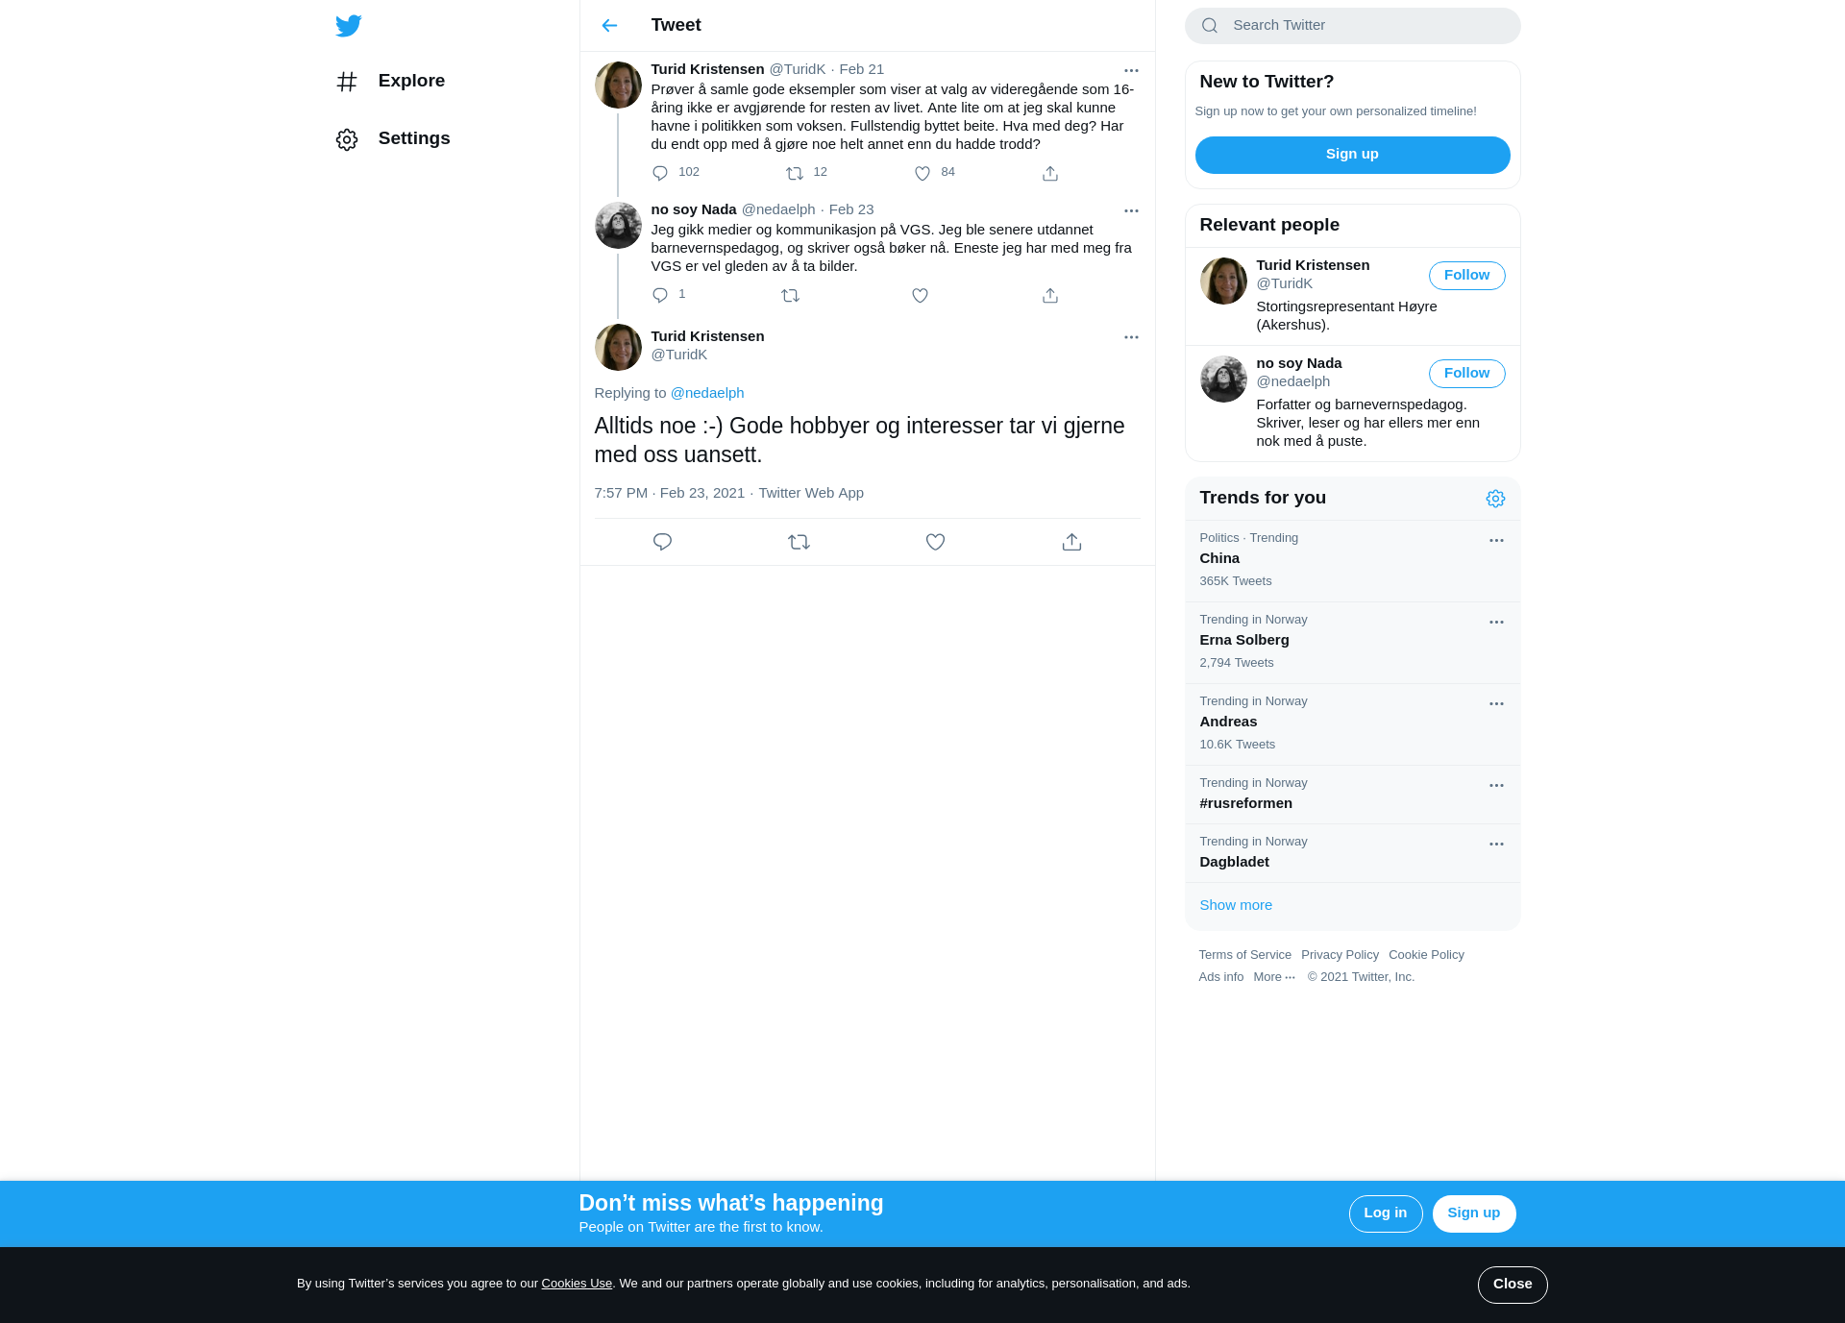Follow Turid Kristensen
Screen dimensions: 1845x1323
coord(1466,276)
